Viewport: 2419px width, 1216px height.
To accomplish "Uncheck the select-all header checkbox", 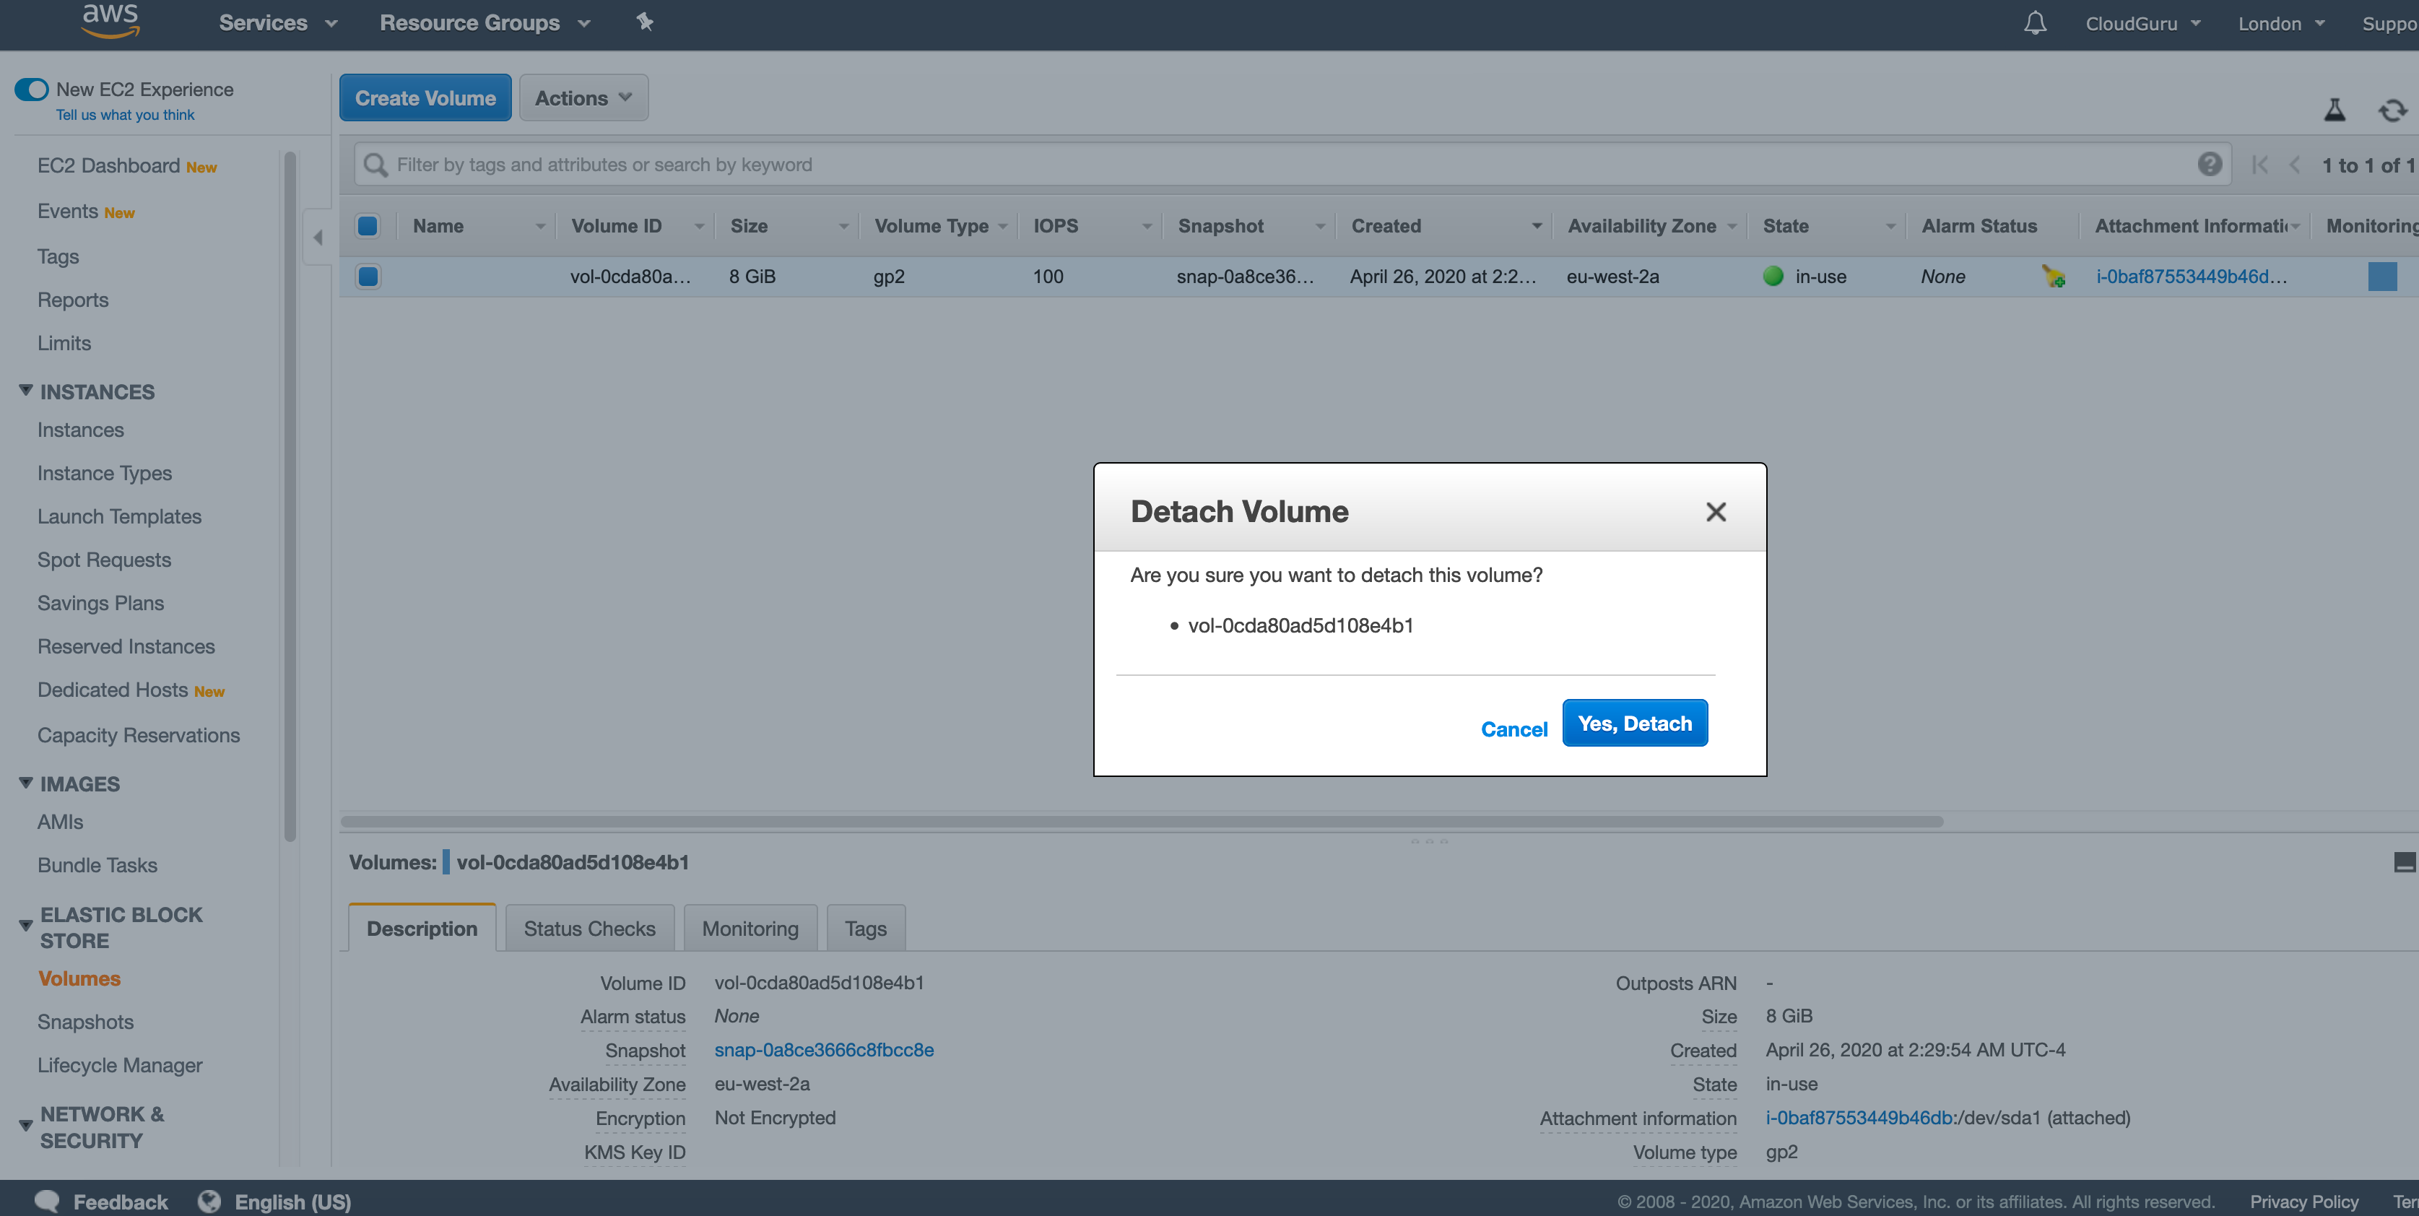I will pyautogui.click(x=368, y=225).
